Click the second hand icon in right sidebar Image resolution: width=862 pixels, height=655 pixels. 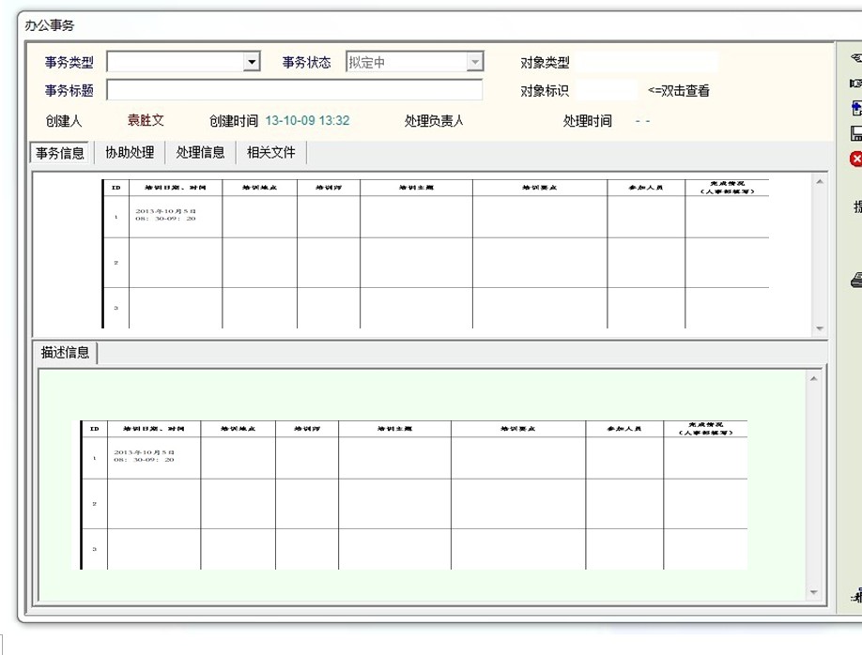coord(856,84)
